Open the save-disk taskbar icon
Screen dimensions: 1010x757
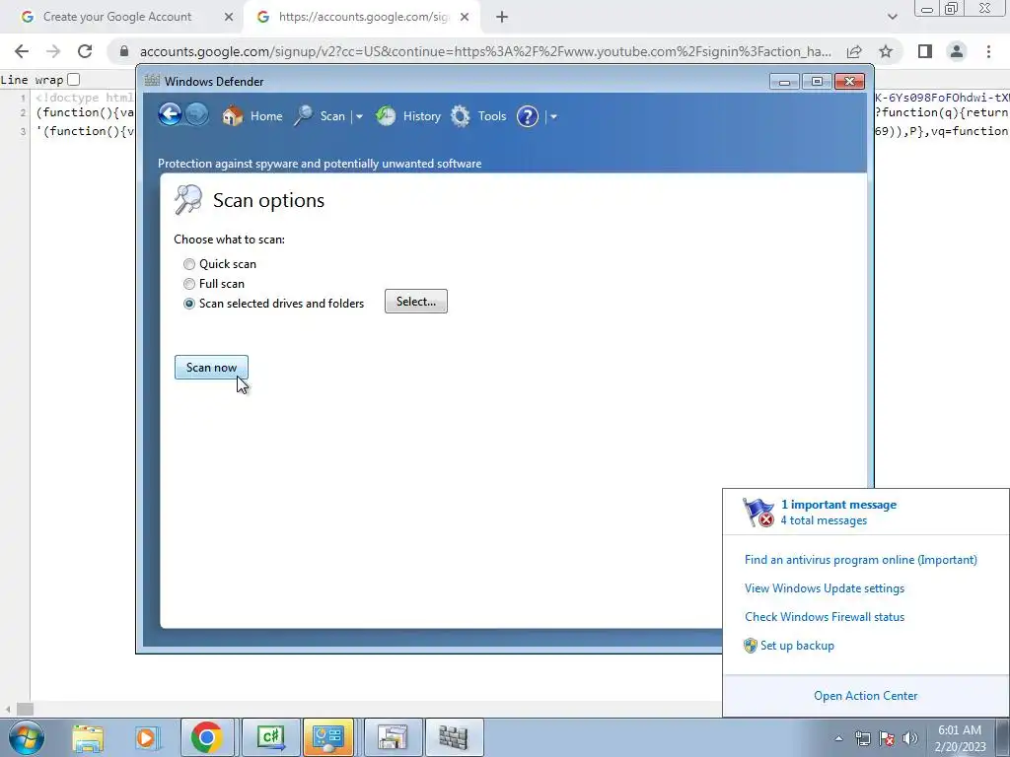pyautogui.click(x=393, y=737)
